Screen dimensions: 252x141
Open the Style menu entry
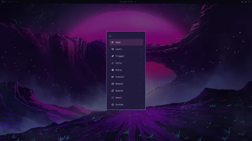(x=126, y=63)
